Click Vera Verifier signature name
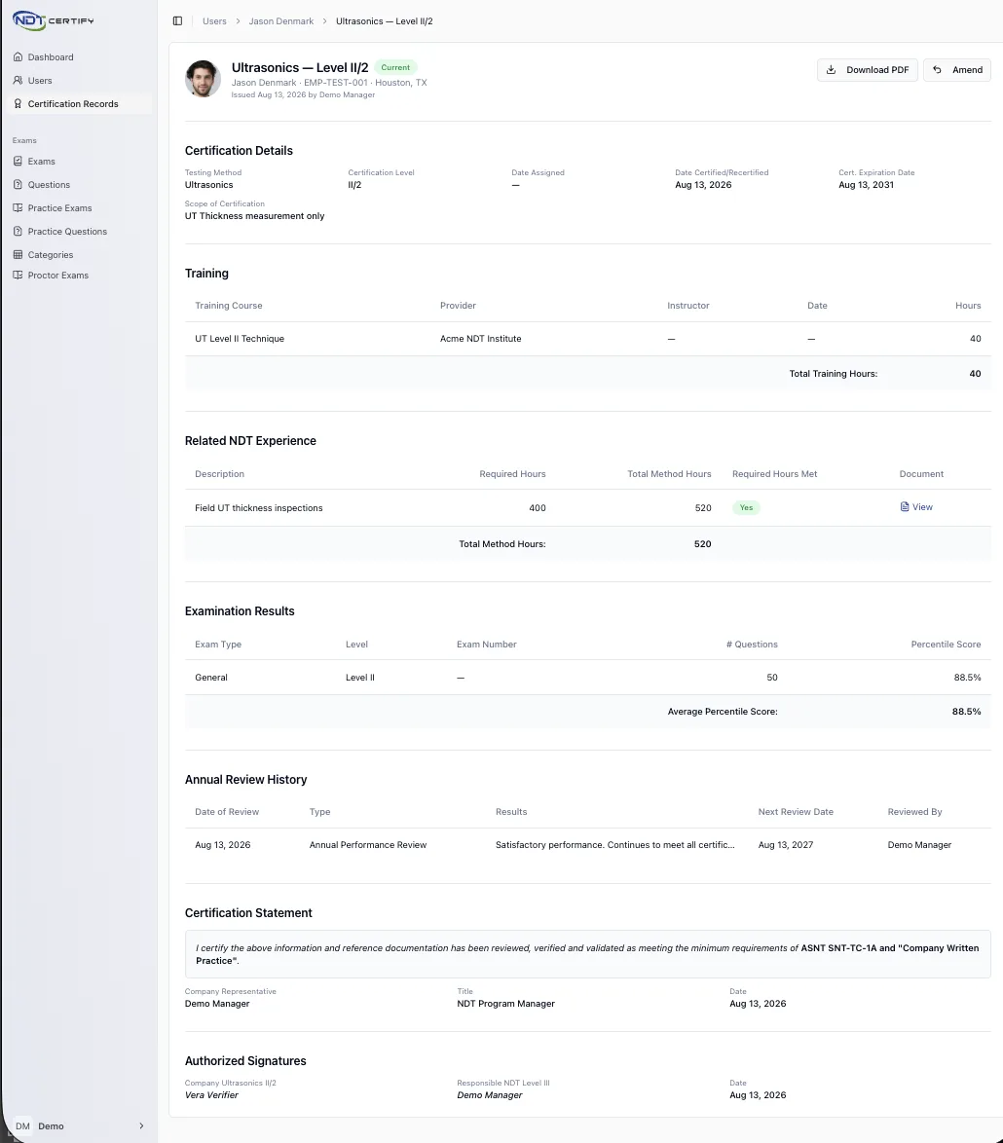Screen dimensions: 1003x1143 coord(211,1095)
